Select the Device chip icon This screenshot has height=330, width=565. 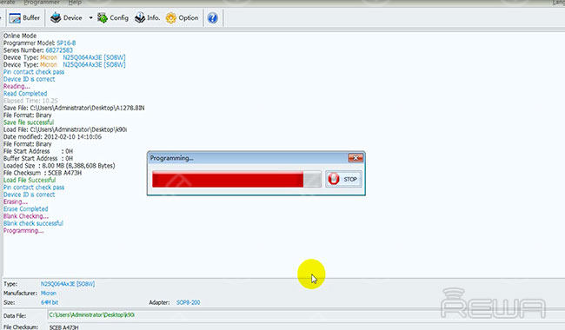pyautogui.click(x=56, y=17)
